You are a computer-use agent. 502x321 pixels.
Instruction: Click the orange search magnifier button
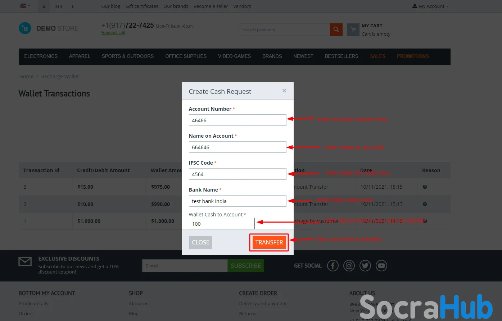(336, 30)
